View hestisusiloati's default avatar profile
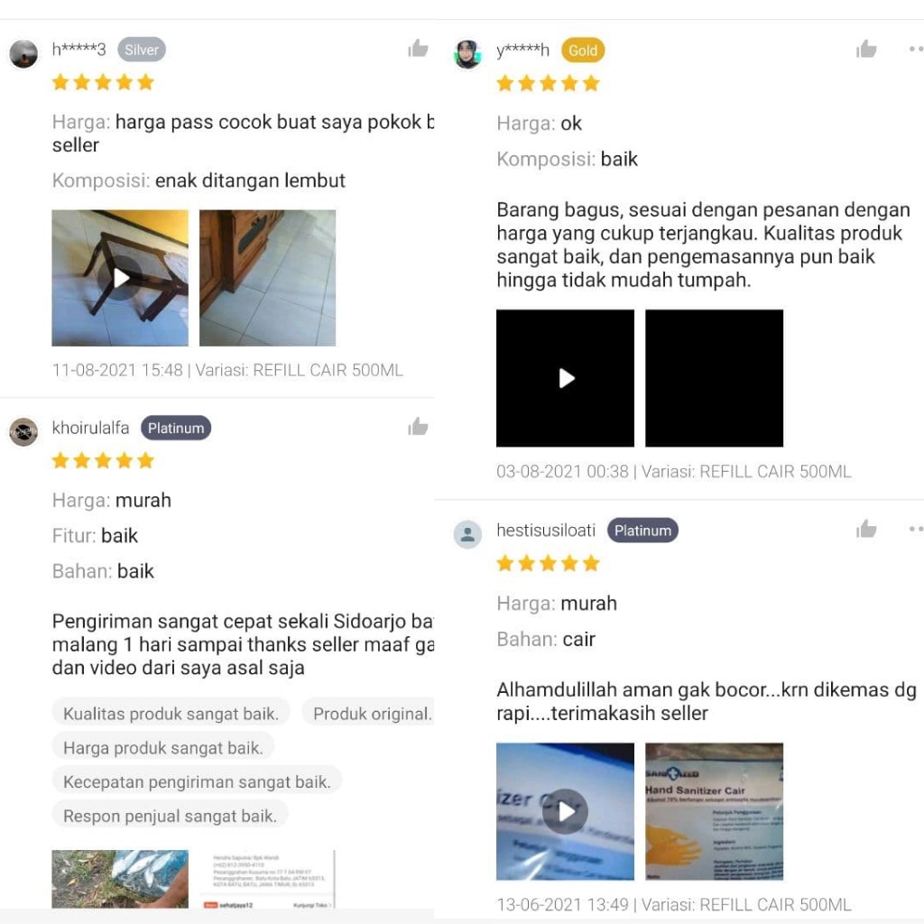924x924 pixels. point(468,534)
